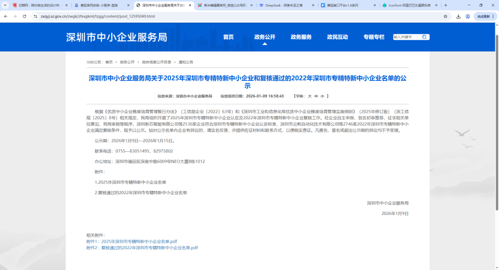
Task: Bookmark this page with the star icon
Action: point(445,16)
